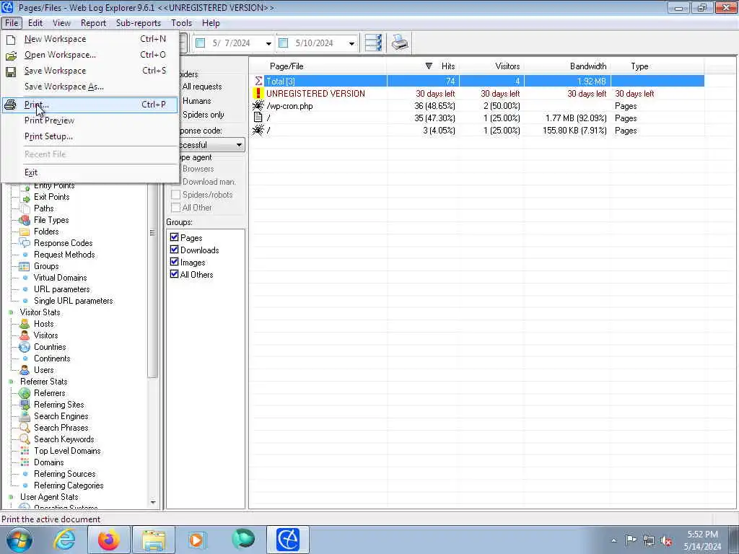Choose Save Workspace As... menu item

point(90,87)
